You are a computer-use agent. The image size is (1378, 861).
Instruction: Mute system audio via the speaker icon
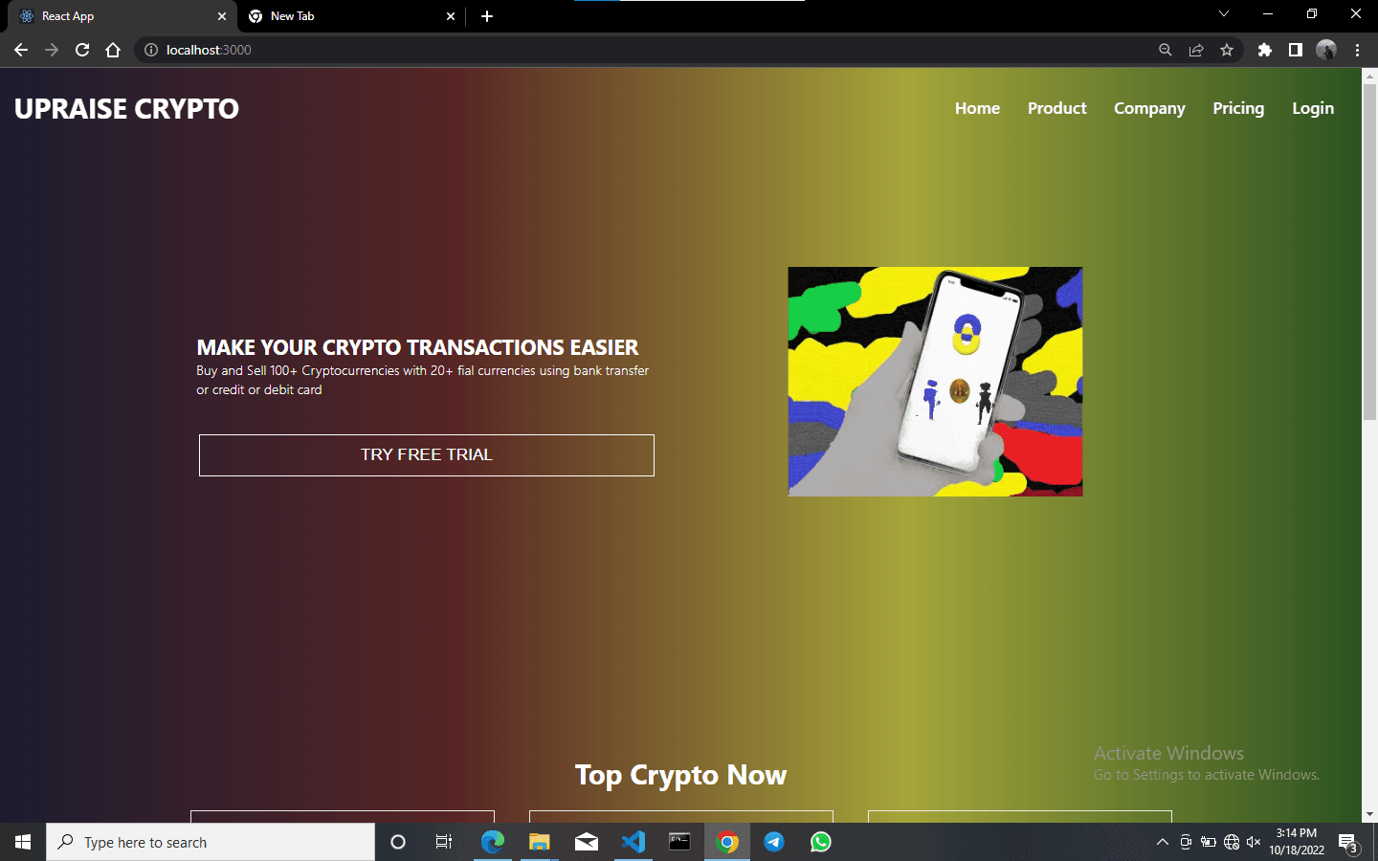pyautogui.click(x=1254, y=842)
